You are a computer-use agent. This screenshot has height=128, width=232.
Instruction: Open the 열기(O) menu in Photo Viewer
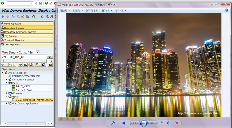coord(120,11)
